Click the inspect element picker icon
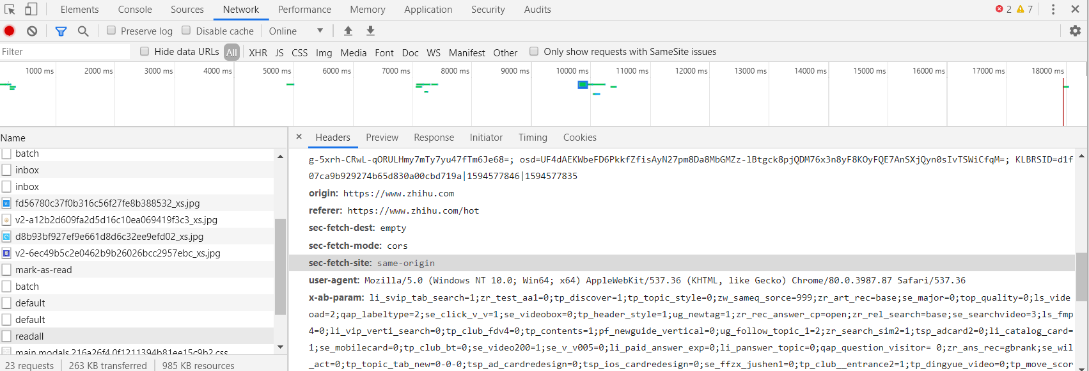Image resolution: width=1089 pixels, height=371 pixels. (x=10, y=10)
